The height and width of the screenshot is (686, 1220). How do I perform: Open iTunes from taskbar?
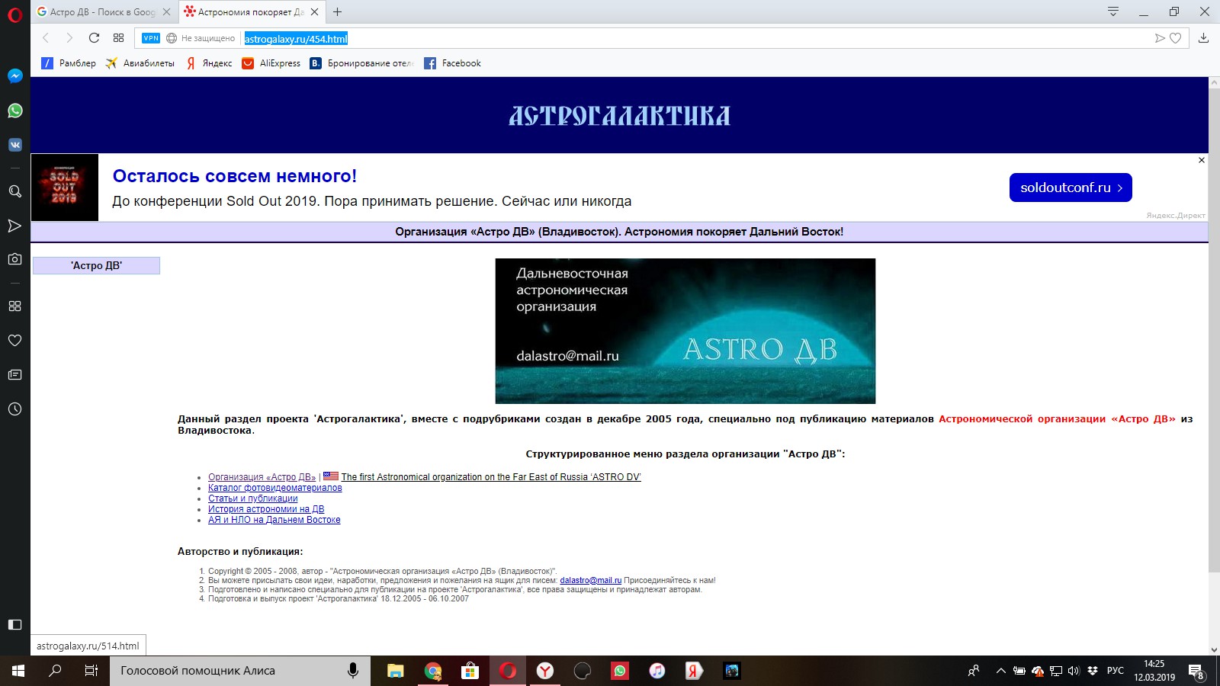coord(657,671)
